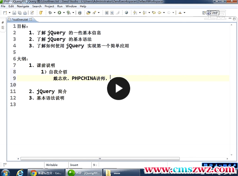Expand the Debug dropdown arrow
Image resolution: width=238 pixels, height=176 pixels.
[54, 13]
